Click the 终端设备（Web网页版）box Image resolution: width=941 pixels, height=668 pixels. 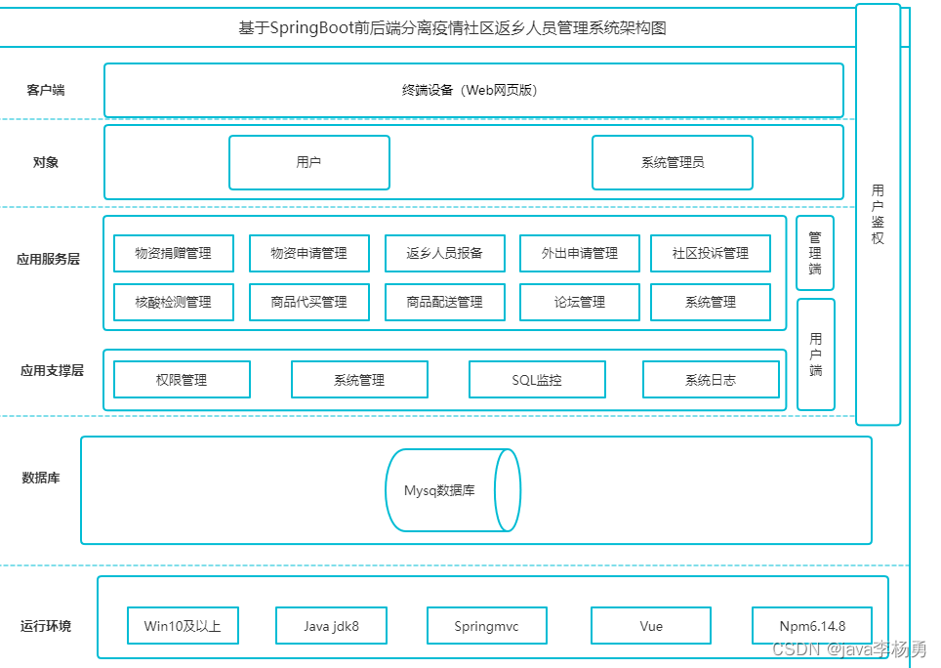tap(473, 90)
